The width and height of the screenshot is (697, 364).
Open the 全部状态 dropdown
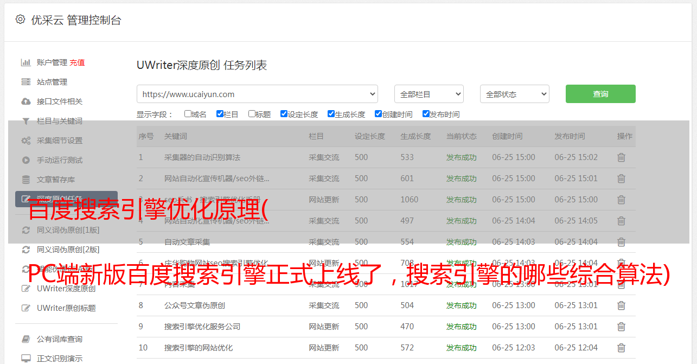pos(515,94)
